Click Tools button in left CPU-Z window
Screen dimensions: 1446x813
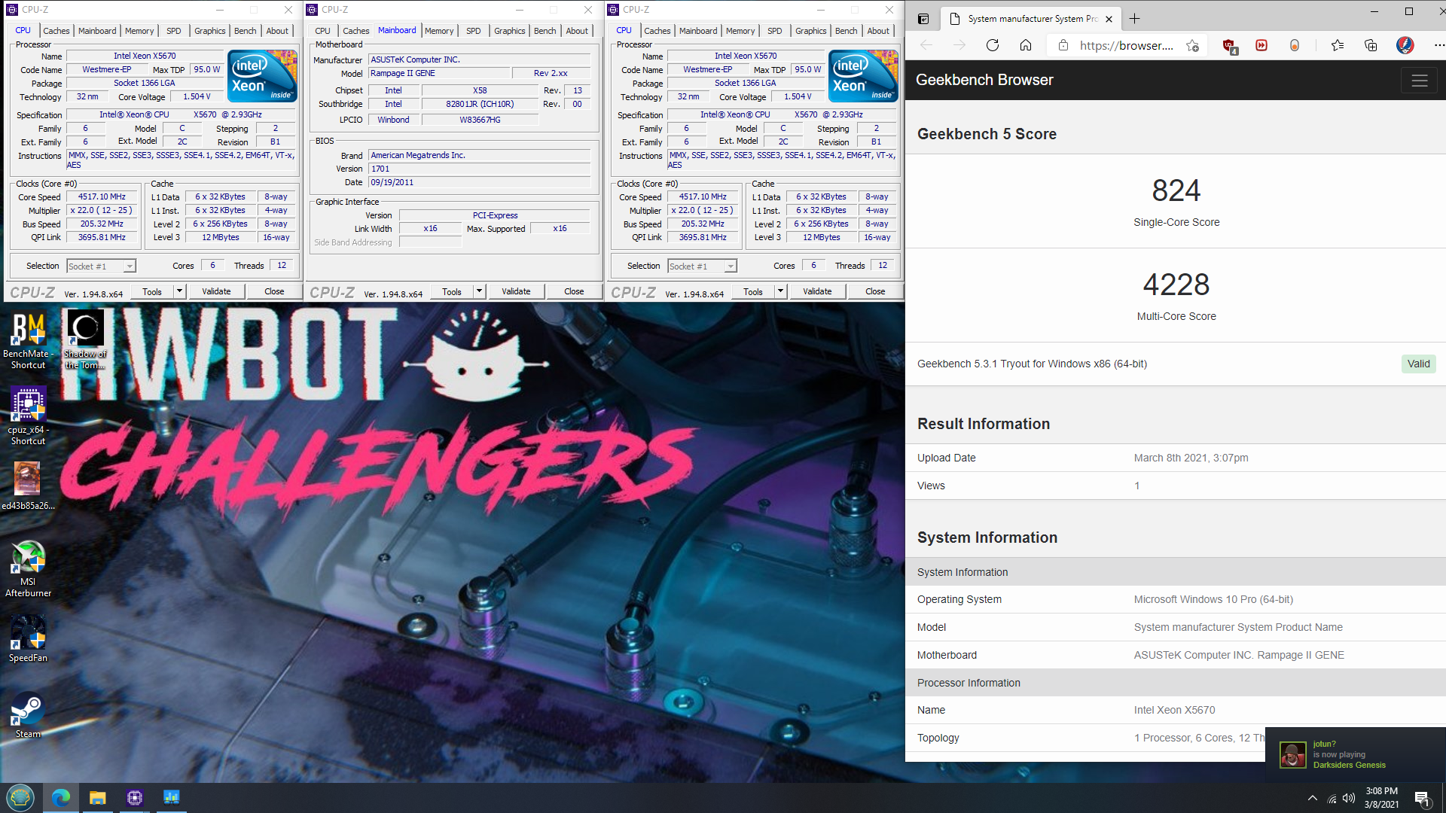coord(152,291)
